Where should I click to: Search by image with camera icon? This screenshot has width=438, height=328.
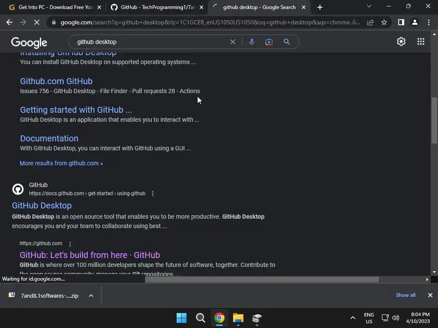coord(269,42)
